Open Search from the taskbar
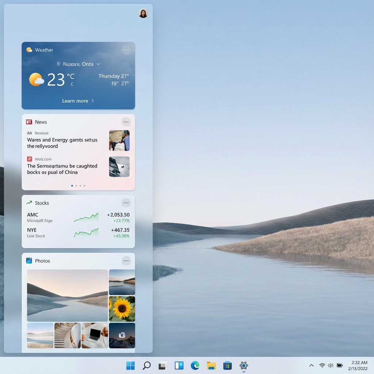The image size is (374, 374). (x=146, y=365)
